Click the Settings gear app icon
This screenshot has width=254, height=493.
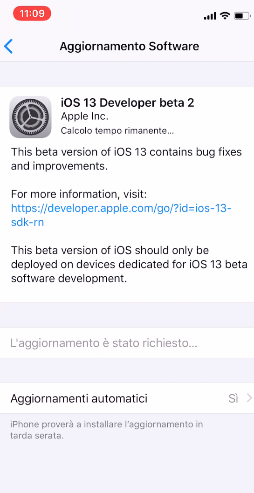[x=30, y=117]
